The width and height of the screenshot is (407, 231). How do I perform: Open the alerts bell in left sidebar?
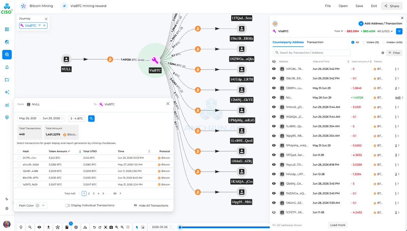(x=7, y=67)
